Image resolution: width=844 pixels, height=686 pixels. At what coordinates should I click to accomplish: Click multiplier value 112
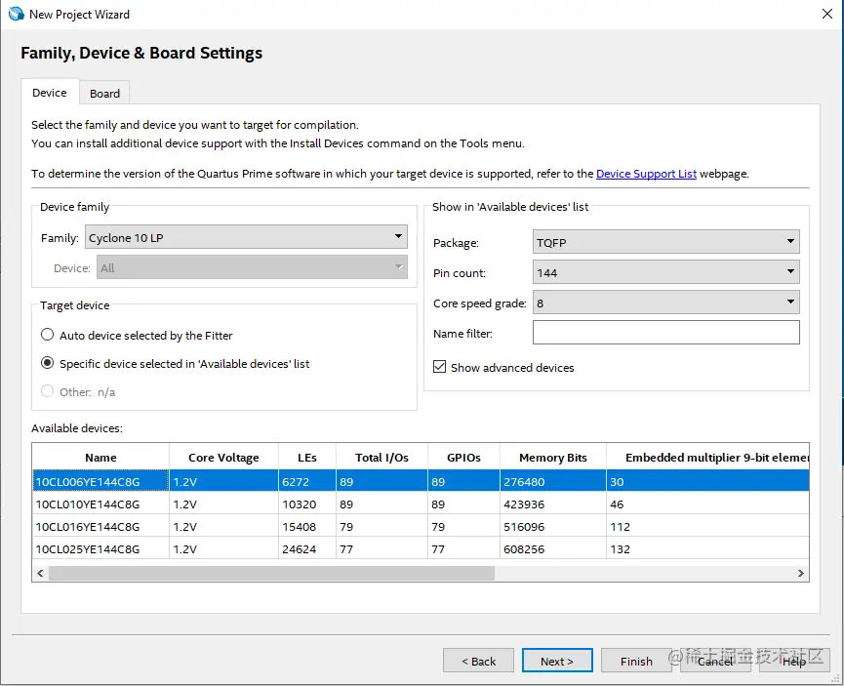click(620, 527)
